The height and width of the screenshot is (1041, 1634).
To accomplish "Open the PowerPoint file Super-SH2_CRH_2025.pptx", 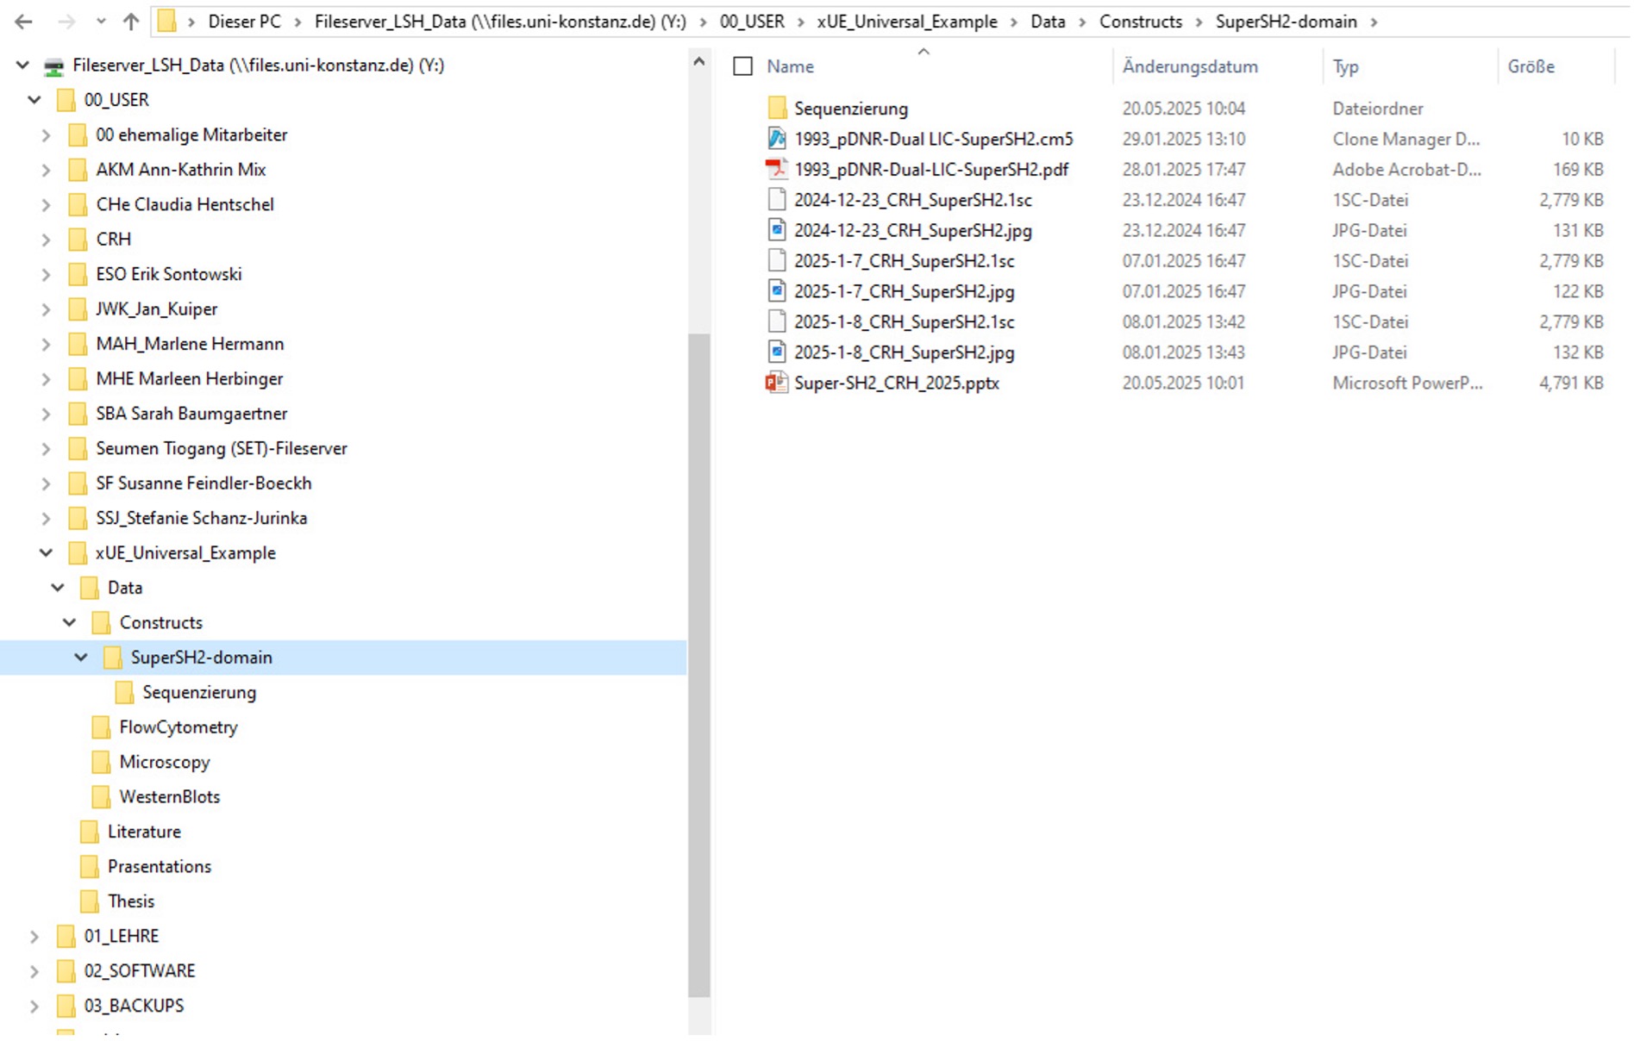I will (x=896, y=383).
